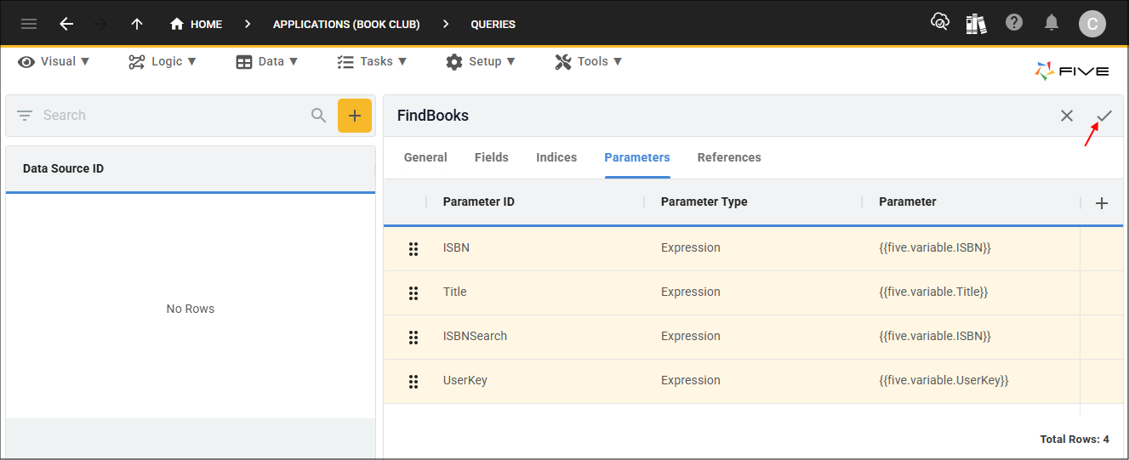Click the Search input field

[170, 116]
